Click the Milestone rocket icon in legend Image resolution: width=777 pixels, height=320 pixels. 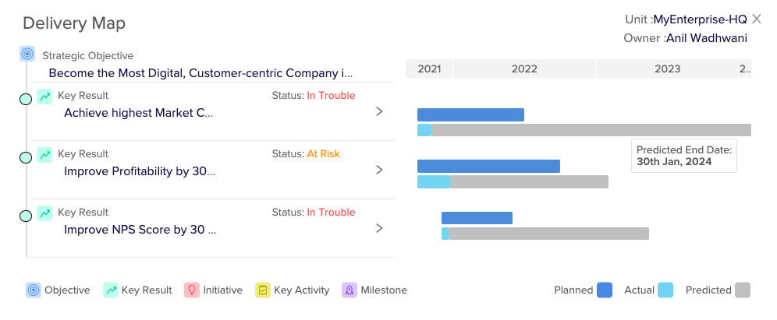349,290
